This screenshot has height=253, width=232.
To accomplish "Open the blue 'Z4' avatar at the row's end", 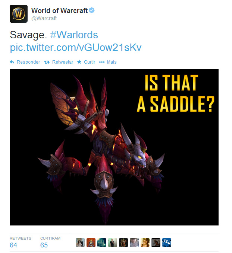I will (167, 243).
